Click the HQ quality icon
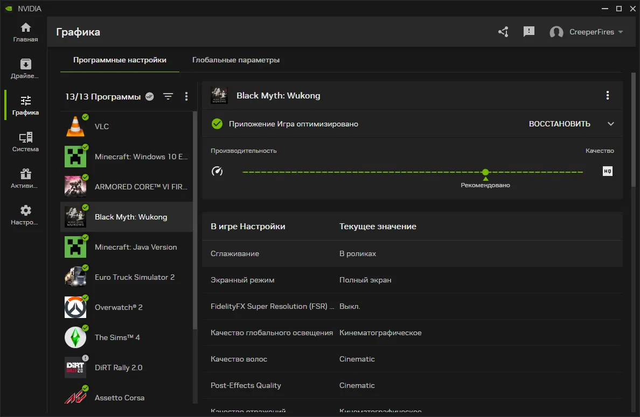The height and width of the screenshot is (417, 640). point(608,172)
